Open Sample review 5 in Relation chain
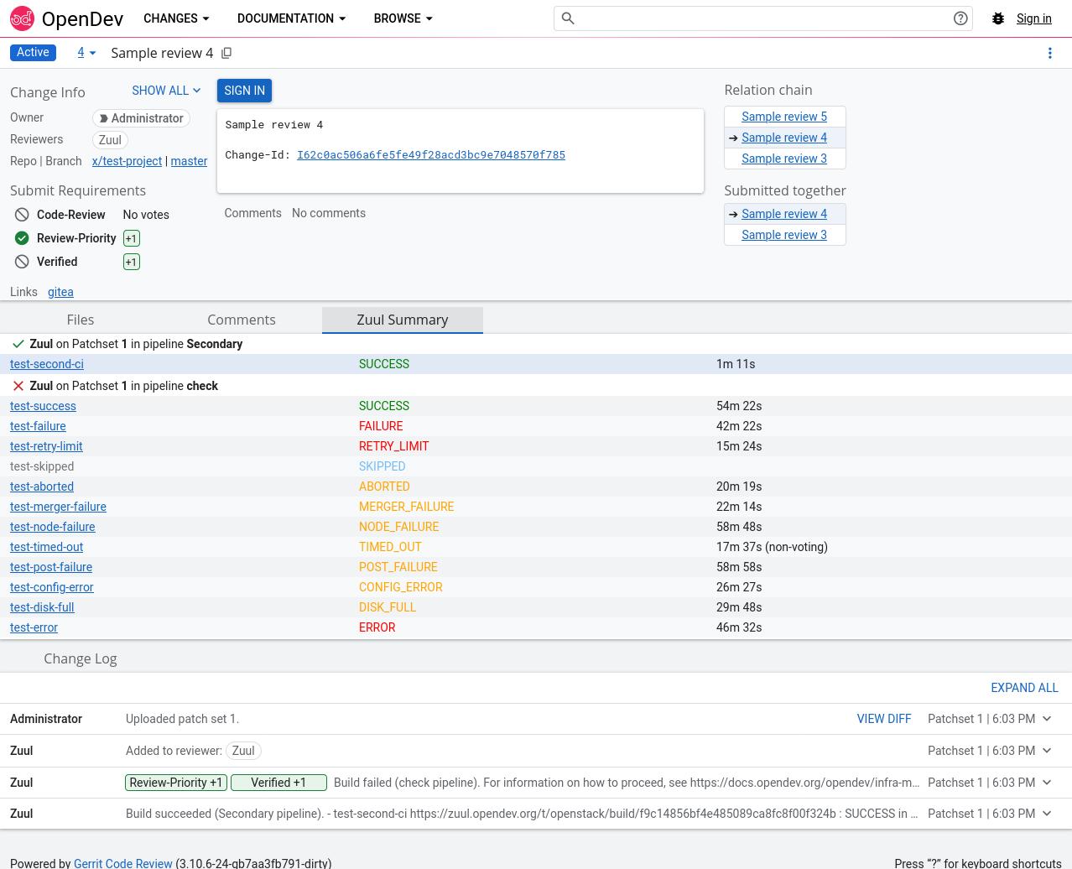This screenshot has height=869, width=1072. [x=784, y=117]
